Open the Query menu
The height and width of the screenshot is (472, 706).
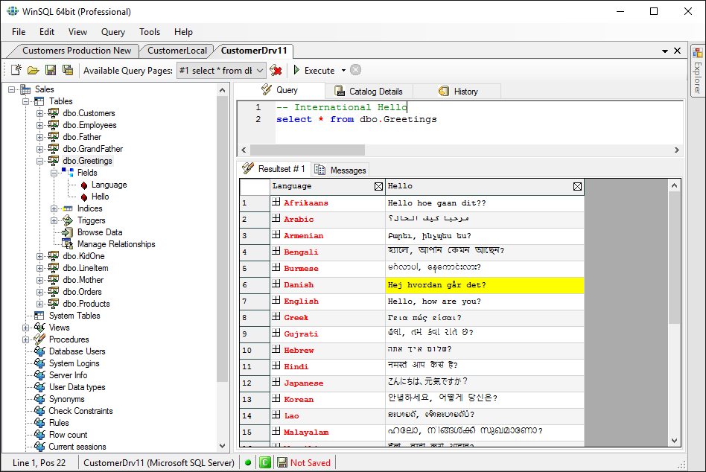click(113, 31)
